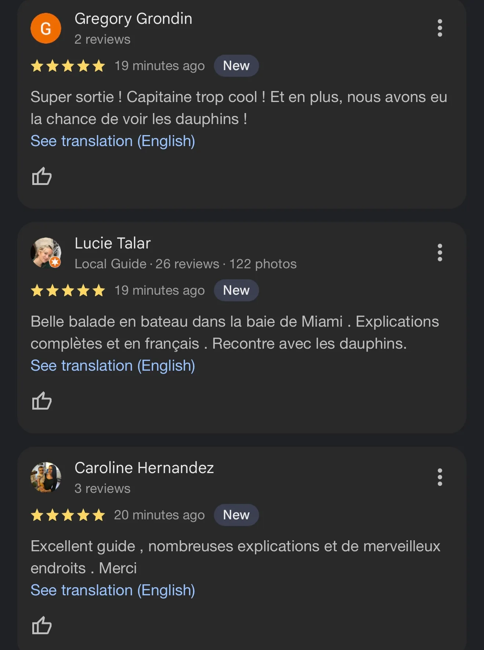Click the New badge on Caroline's review
Screen dimensions: 484x650
click(x=236, y=515)
